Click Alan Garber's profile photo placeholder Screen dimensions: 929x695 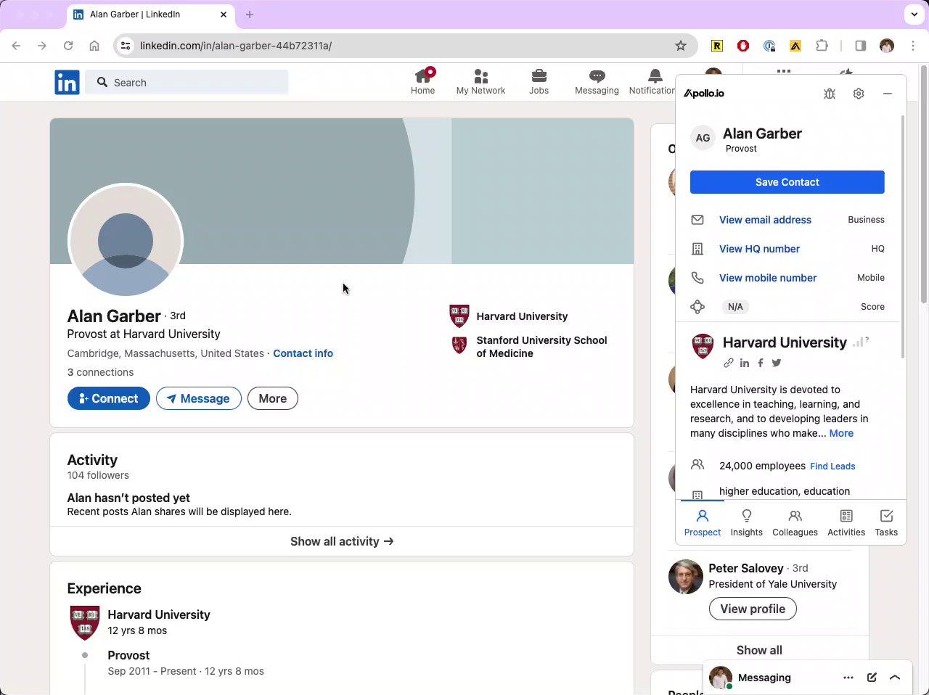[126, 242]
